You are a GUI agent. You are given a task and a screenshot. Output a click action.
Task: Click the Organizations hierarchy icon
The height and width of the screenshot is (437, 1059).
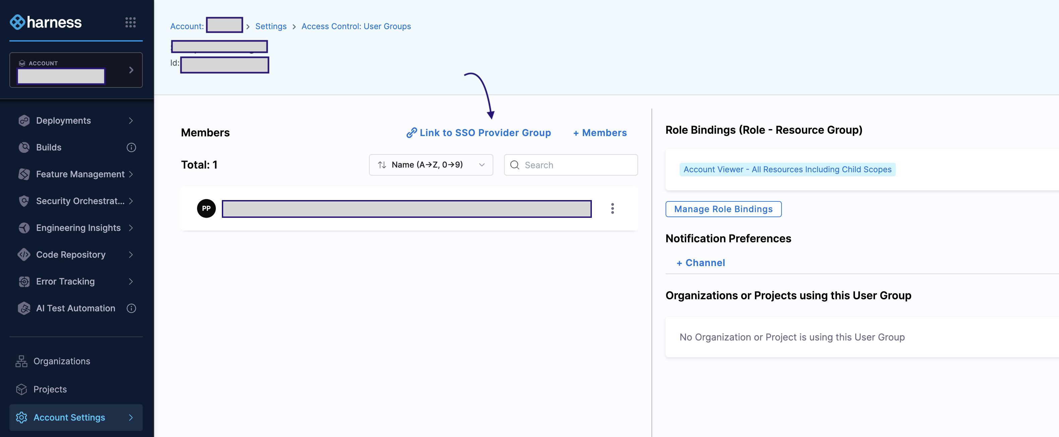pyautogui.click(x=21, y=361)
